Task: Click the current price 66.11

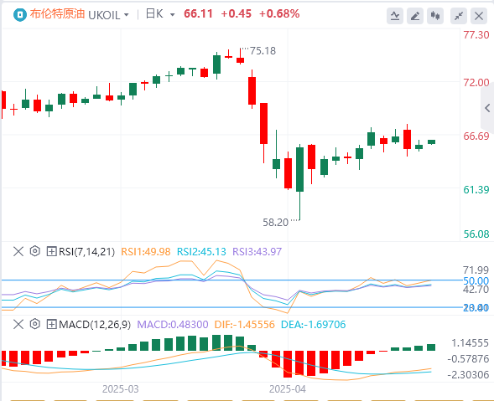Action: (198, 14)
